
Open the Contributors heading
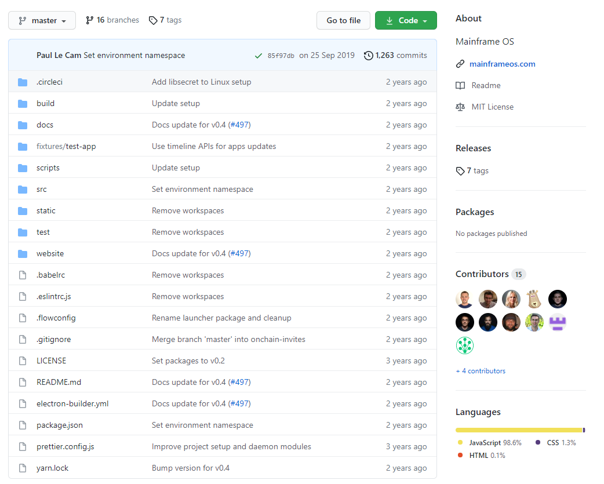point(482,274)
